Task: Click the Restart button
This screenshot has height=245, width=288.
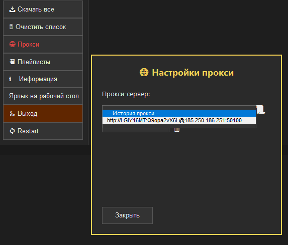Action: coord(43,131)
